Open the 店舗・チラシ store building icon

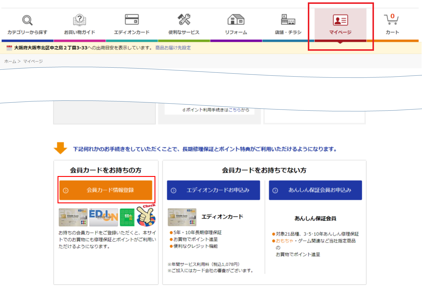(x=288, y=20)
